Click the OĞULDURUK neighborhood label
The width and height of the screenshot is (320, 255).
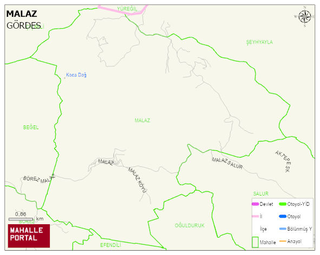point(190,225)
